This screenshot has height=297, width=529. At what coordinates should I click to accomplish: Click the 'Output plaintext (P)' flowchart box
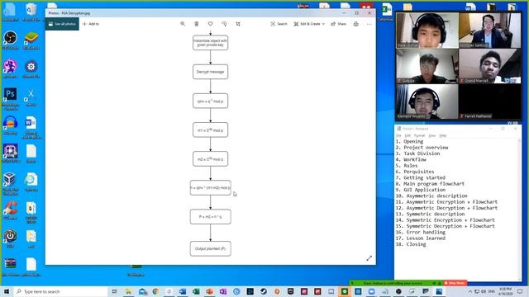coord(210,248)
